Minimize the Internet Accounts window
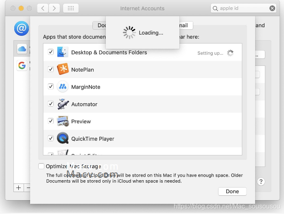Image resolution: width=284 pixels, height=214 pixels. pyautogui.click(x=21, y=8)
